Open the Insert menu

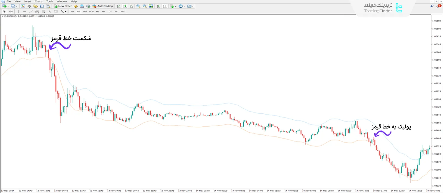pos(28,1)
